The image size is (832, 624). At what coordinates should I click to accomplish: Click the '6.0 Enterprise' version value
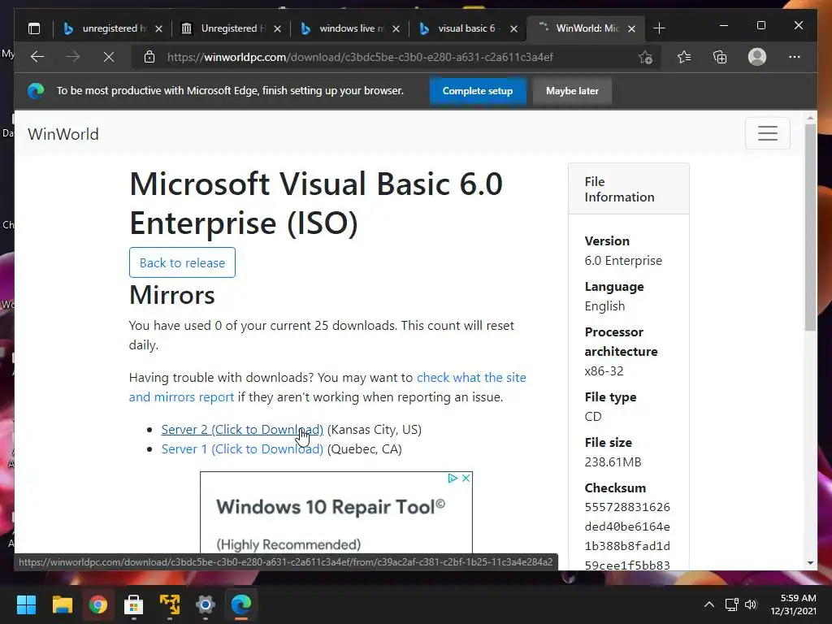pos(623,261)
